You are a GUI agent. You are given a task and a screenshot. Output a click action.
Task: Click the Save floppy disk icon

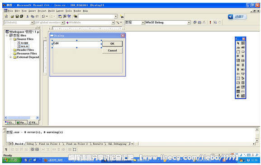pyautogui.click(x=17, y=16)
